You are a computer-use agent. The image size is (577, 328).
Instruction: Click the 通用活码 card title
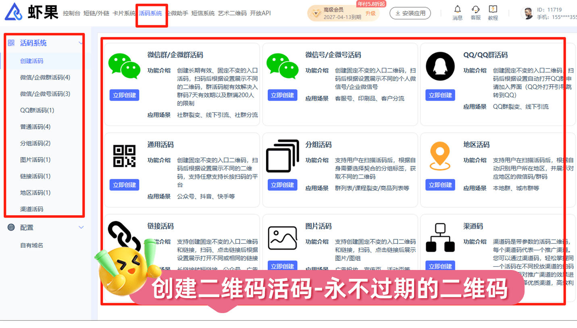point(160,144)
